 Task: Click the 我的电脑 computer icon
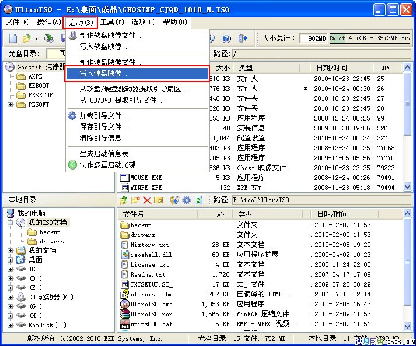tap(11, 213)
